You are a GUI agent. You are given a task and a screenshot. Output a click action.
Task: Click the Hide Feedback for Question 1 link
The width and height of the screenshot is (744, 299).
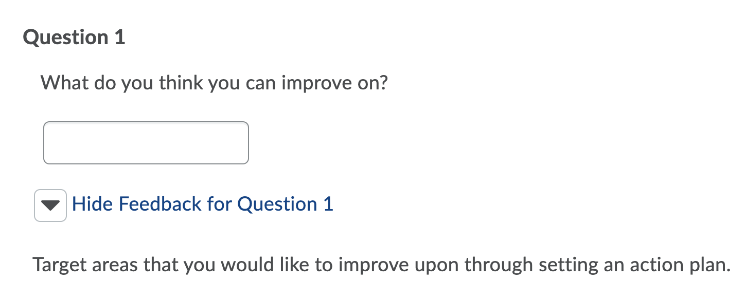[202, 204]
